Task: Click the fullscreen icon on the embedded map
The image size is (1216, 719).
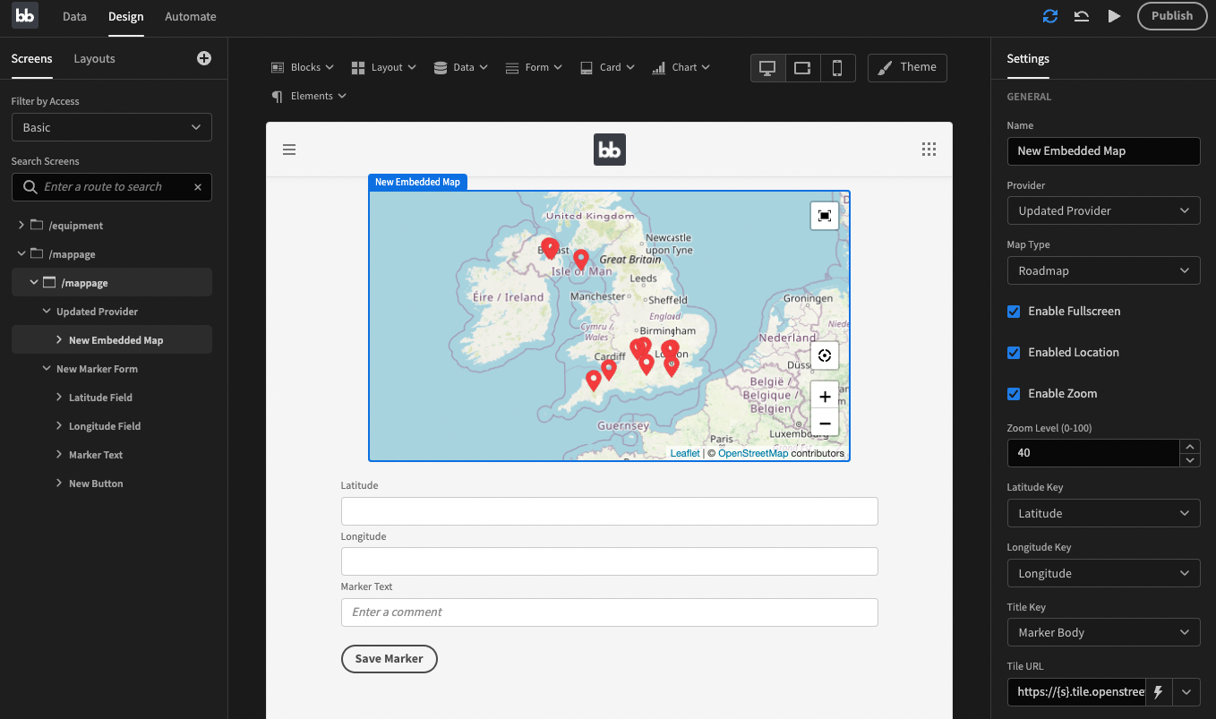Action: tap(824, 215)
